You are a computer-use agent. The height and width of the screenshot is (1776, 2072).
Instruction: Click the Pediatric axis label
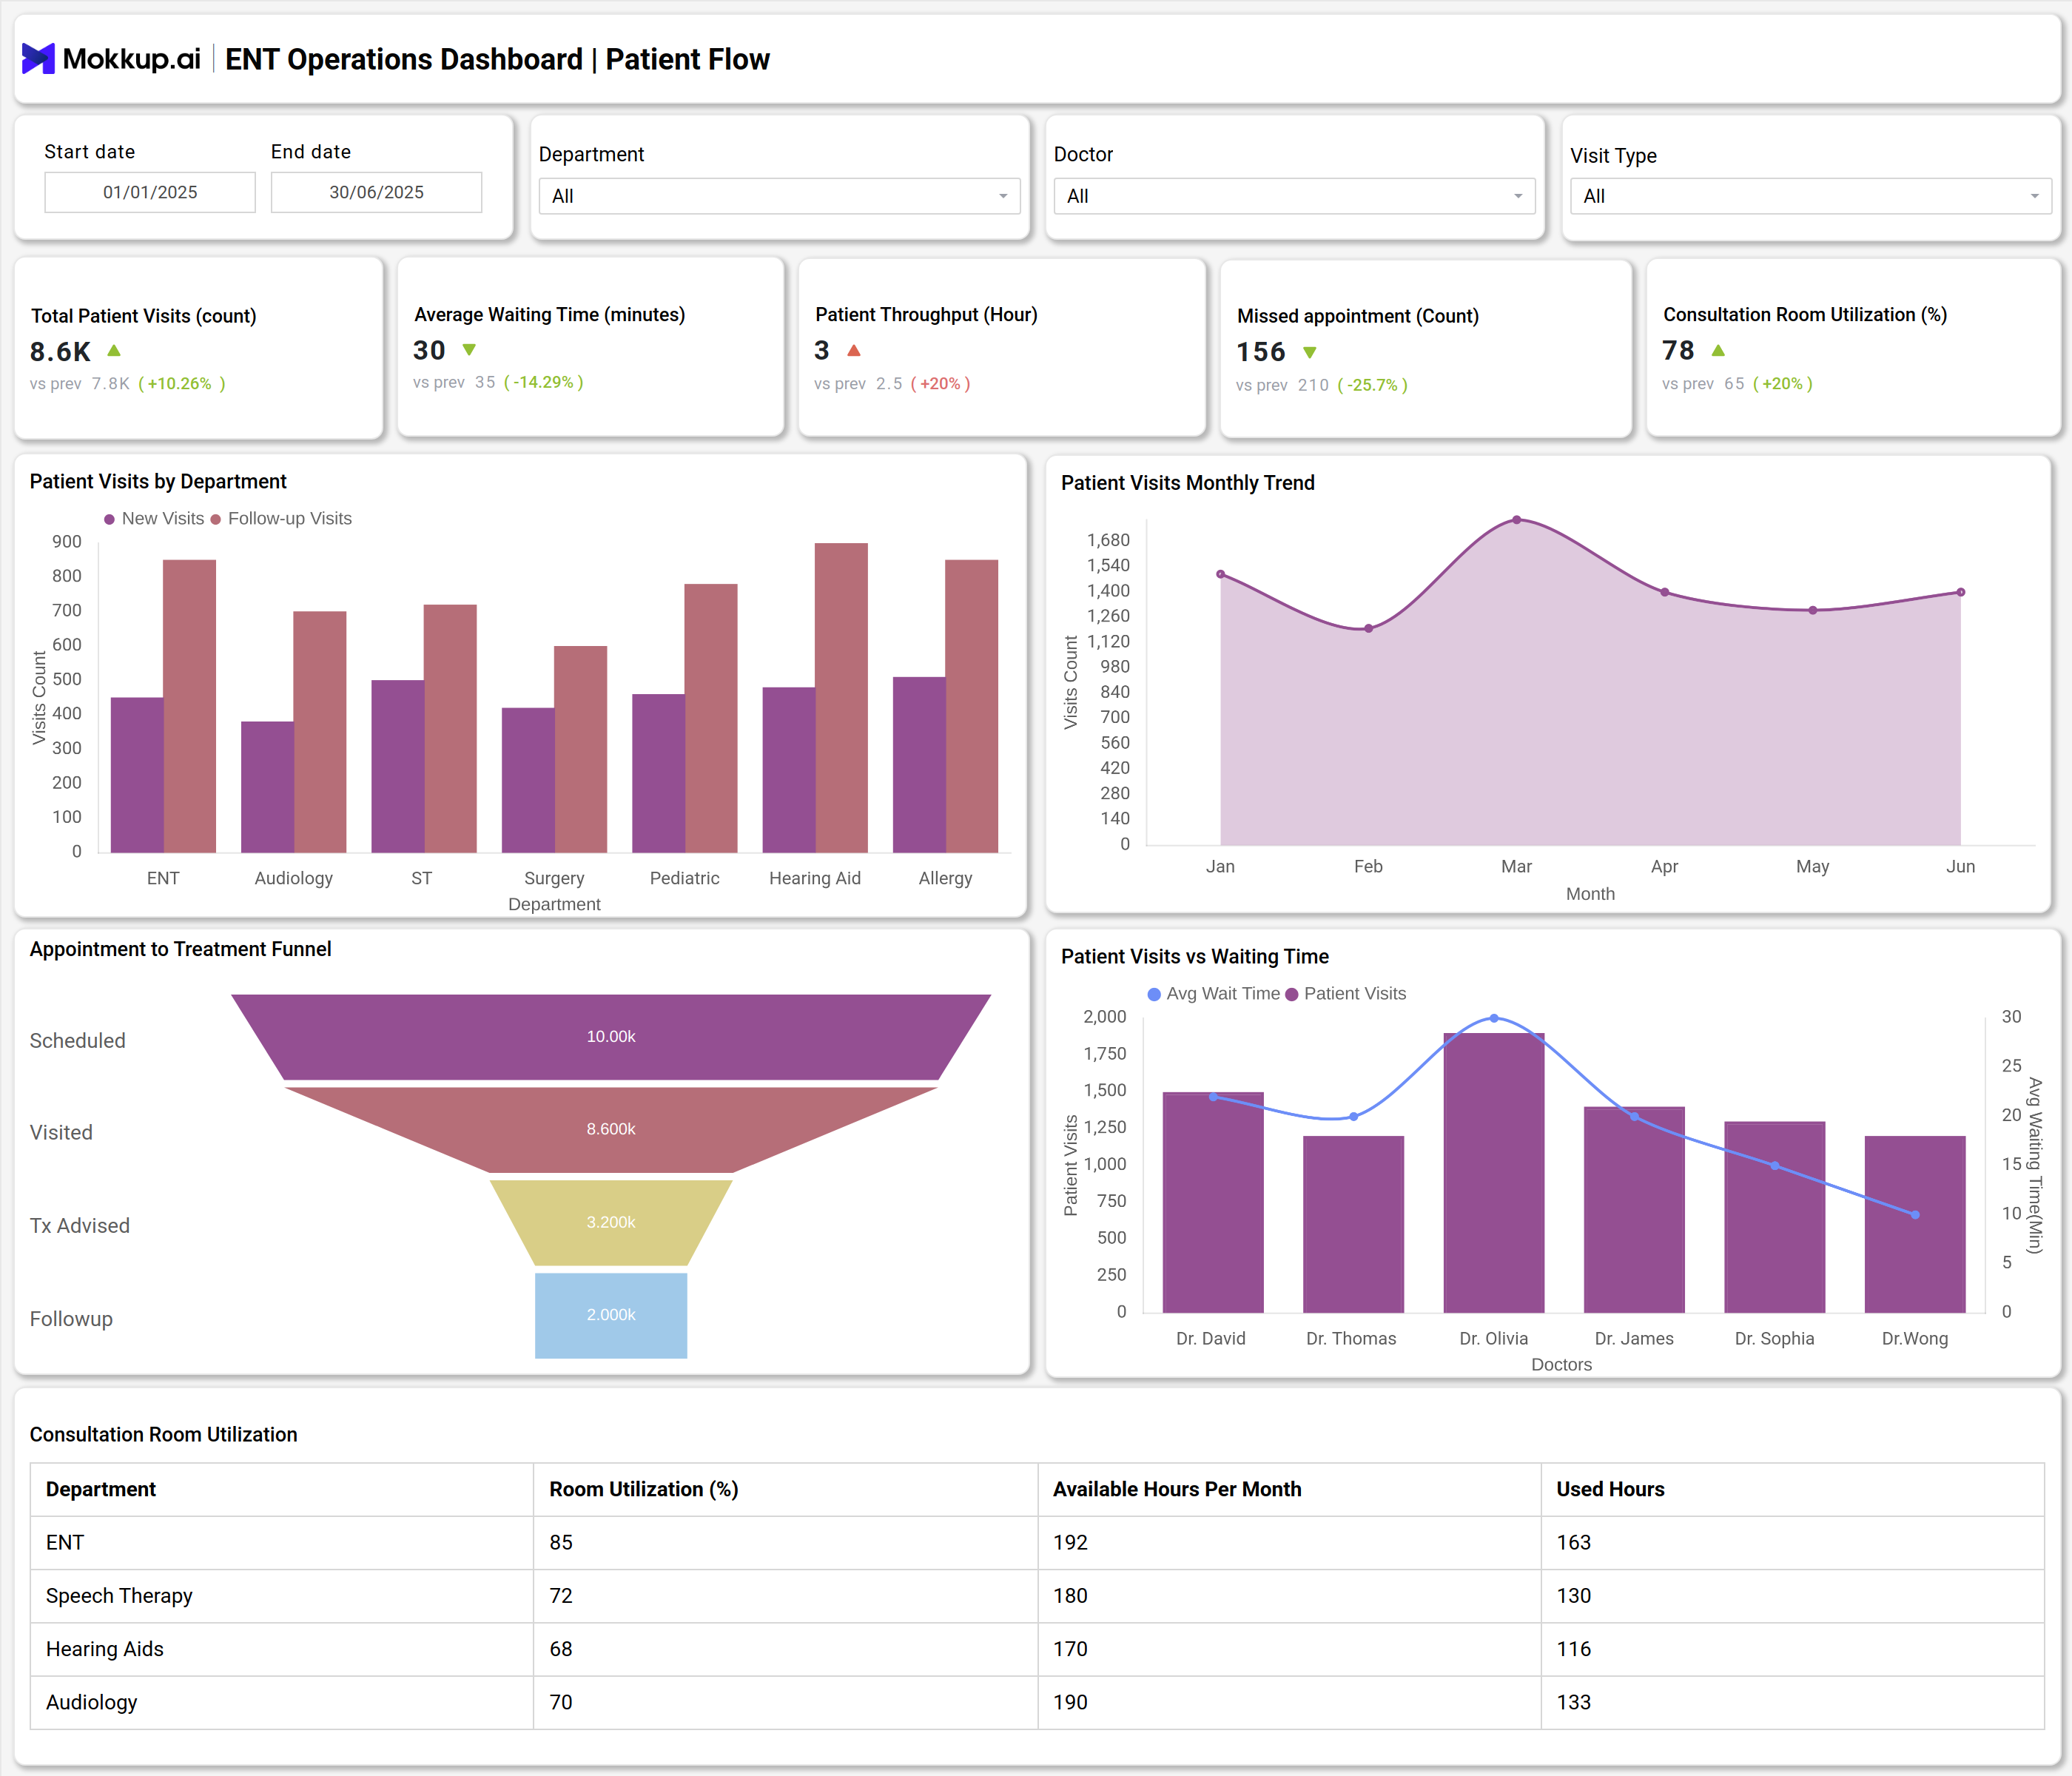685,878
